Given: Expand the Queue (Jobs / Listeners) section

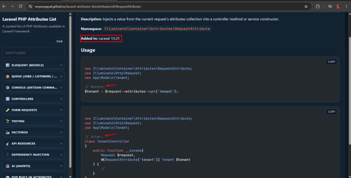Looking at the screenshot, I should coord(34,76).
